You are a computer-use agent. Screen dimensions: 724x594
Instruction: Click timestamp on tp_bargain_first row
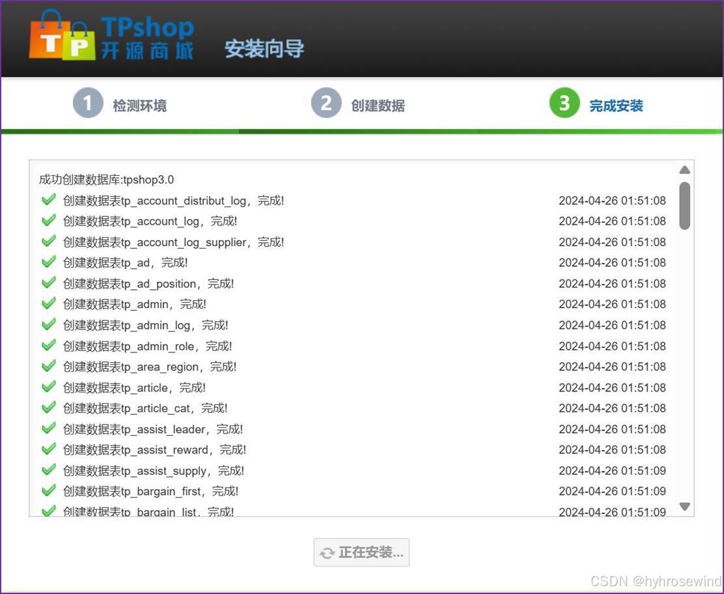click(x=612, y=491)
